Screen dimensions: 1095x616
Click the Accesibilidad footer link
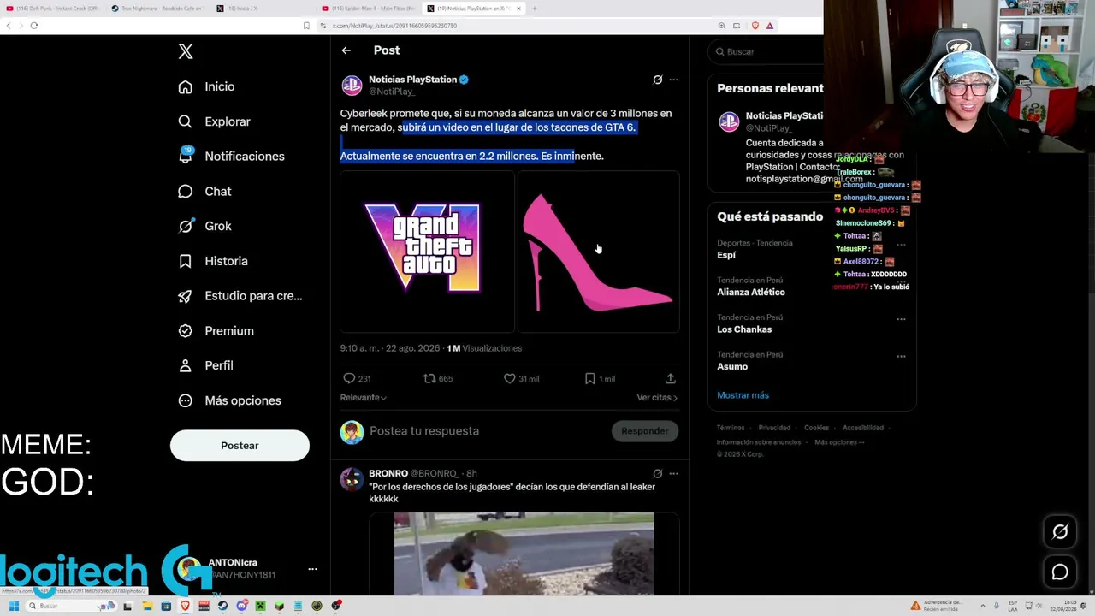(x=863, y=428)
